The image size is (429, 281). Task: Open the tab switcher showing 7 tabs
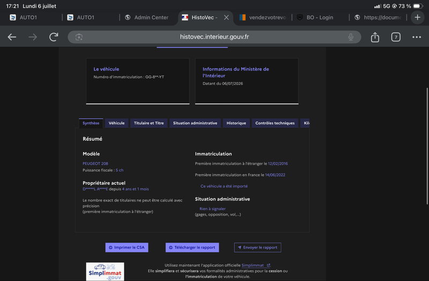coord(396,37)
